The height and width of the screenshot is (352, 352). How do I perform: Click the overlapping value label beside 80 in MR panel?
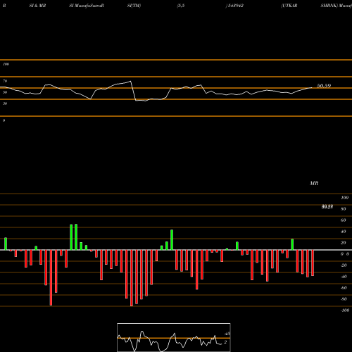[327, 207]
